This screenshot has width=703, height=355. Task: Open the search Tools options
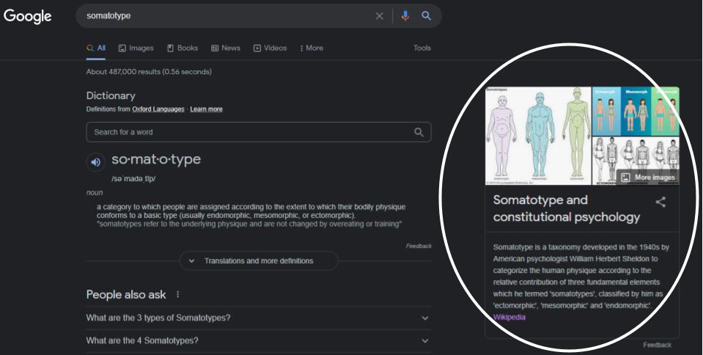click(x=422, y=48)
